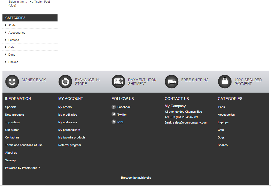Viewport: 271px width, 186px height.
Task: Expand the Laptops category arrow in sidebar
Action: 6,40
